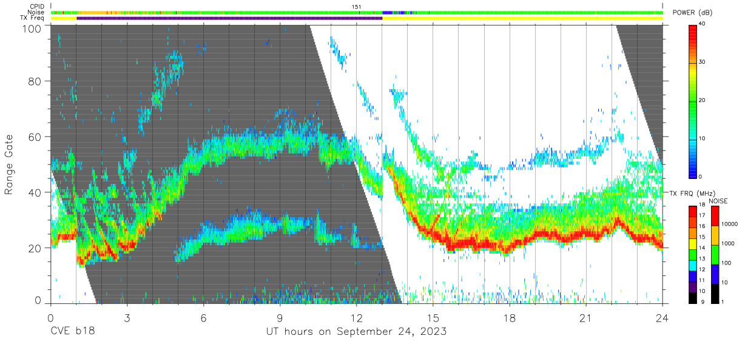Click the '6' UT hour tick label
745x344 pixels.
(x=204, y=318)
